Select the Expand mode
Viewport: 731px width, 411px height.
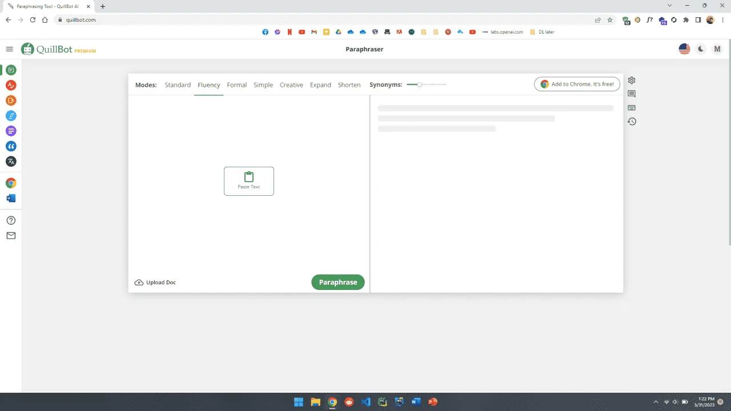click(320, 85)
